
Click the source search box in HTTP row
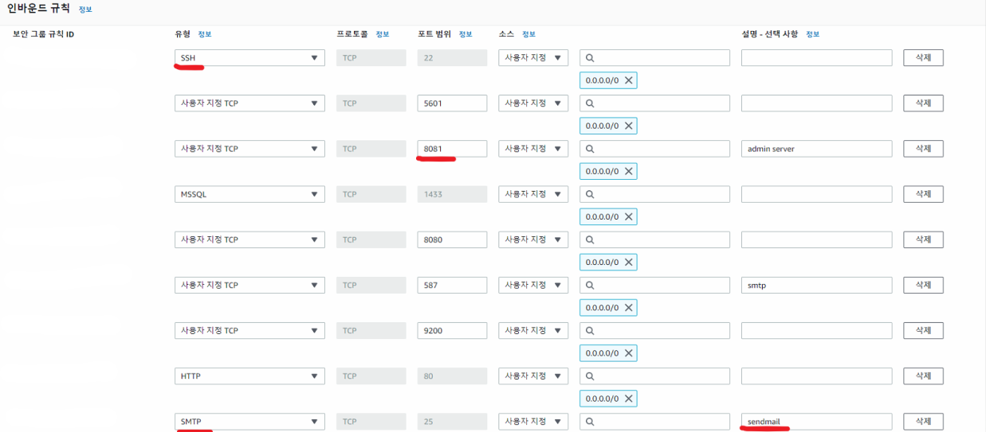point(654,376)
